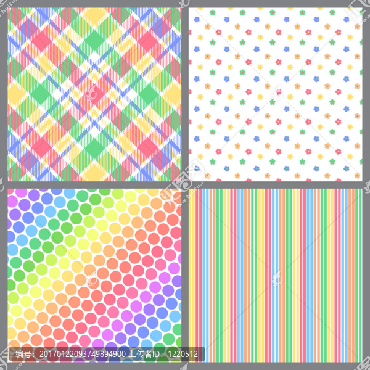Select the image number text 20170122093749894900
The height and width of the screenshot is (370, 370).
[x=83, y=354]
